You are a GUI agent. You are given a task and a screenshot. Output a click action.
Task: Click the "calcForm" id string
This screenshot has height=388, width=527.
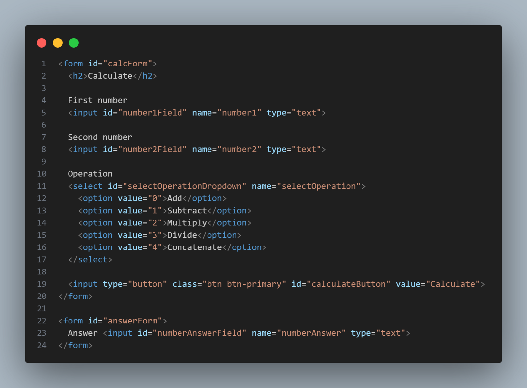click(127, 64)
